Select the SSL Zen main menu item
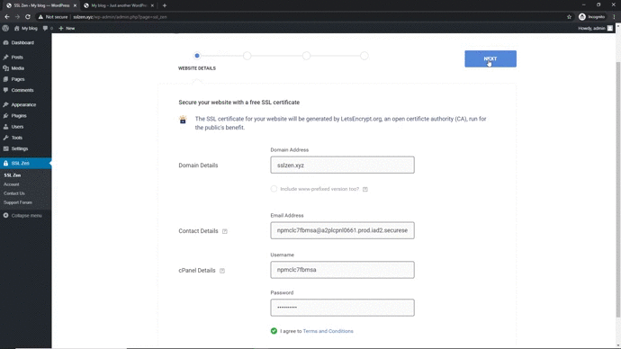 (x=26, y=163)
